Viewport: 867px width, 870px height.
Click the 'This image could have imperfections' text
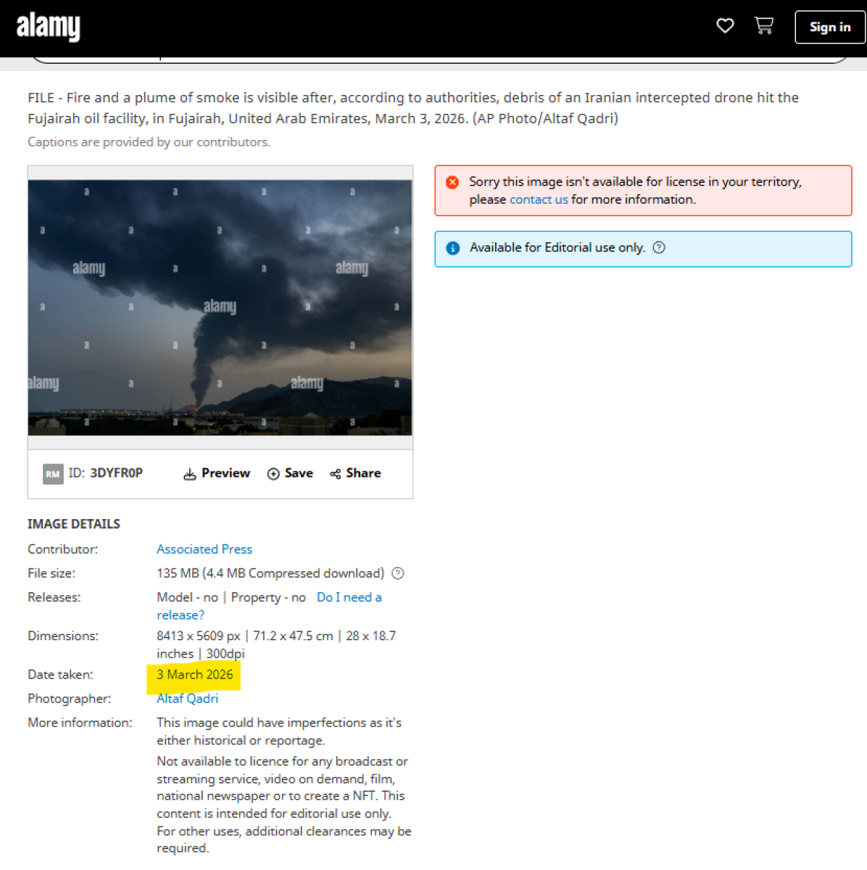[279, 732]
